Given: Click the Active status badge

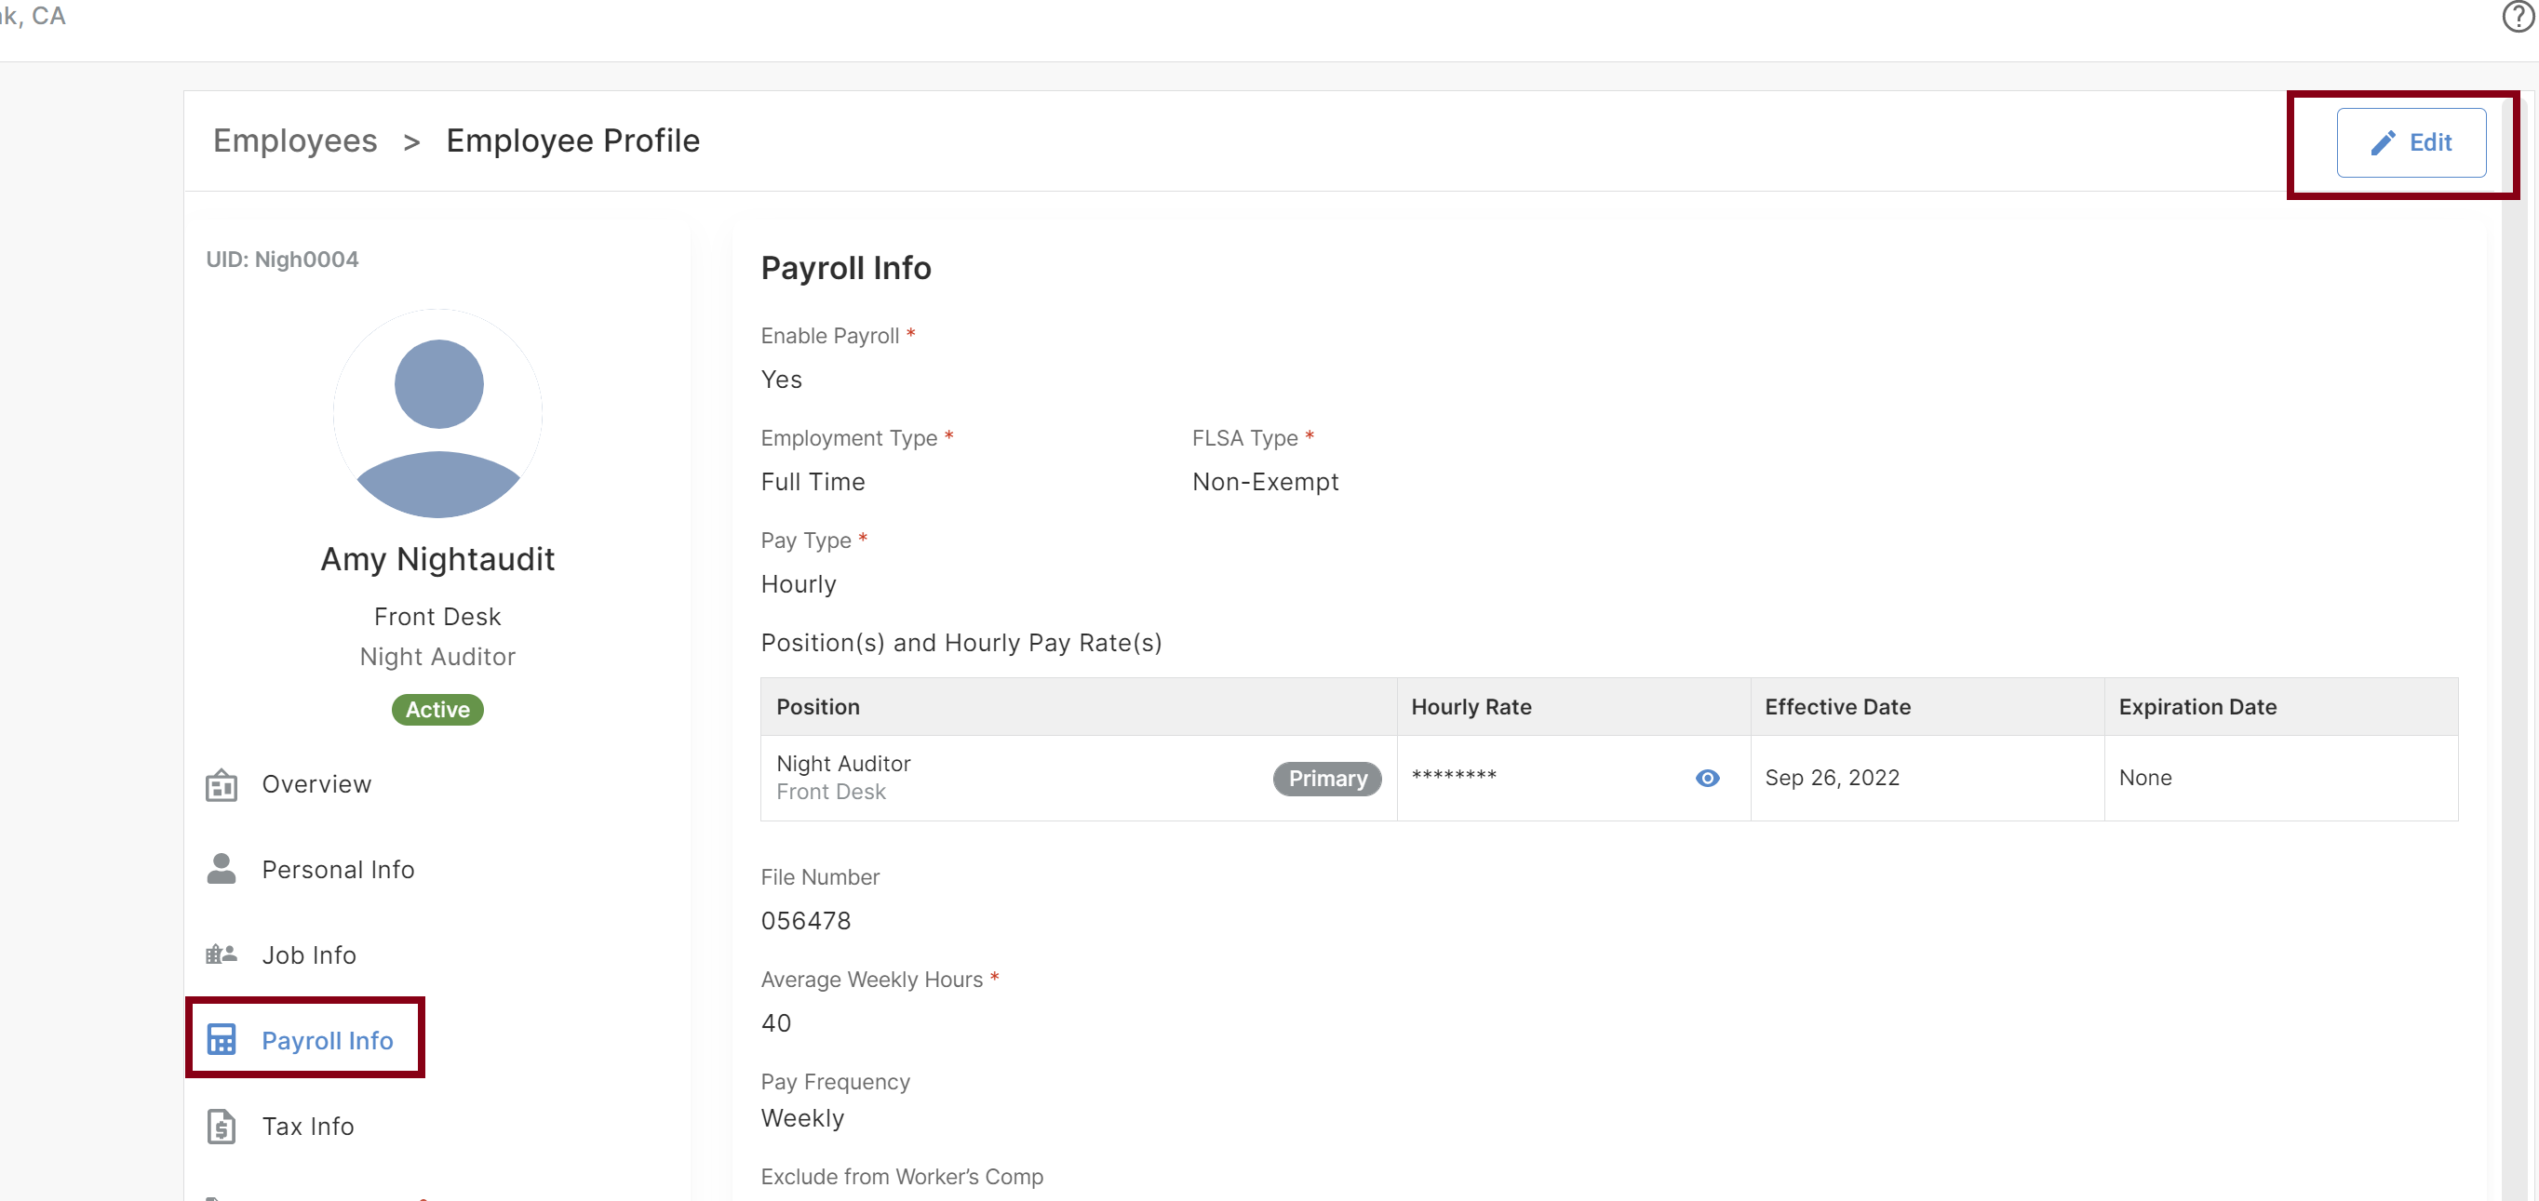Looking at the screenshot, I should (x=437, y=711).
